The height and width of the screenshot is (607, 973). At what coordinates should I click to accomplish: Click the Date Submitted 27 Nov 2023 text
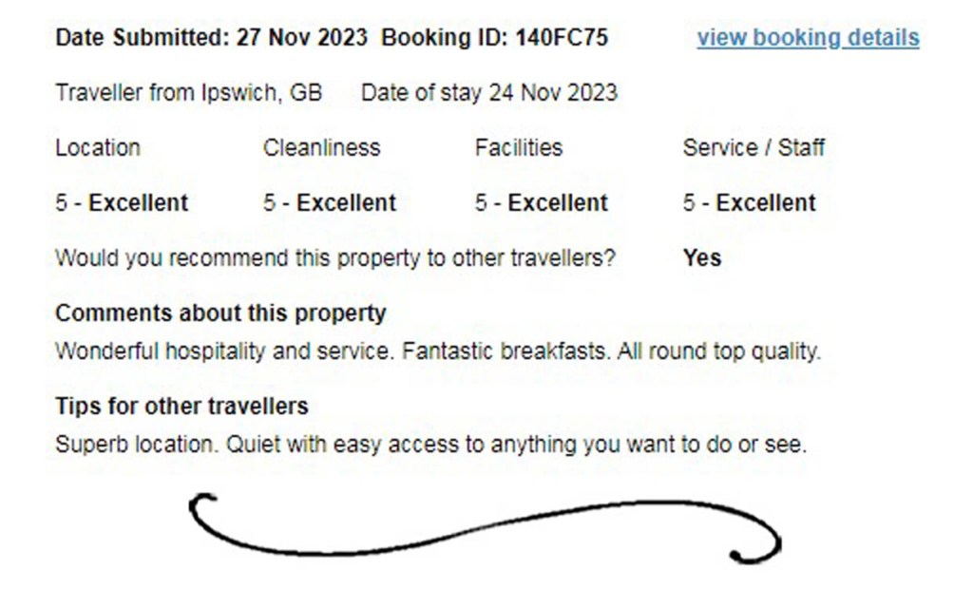click(x=212, y=38)
